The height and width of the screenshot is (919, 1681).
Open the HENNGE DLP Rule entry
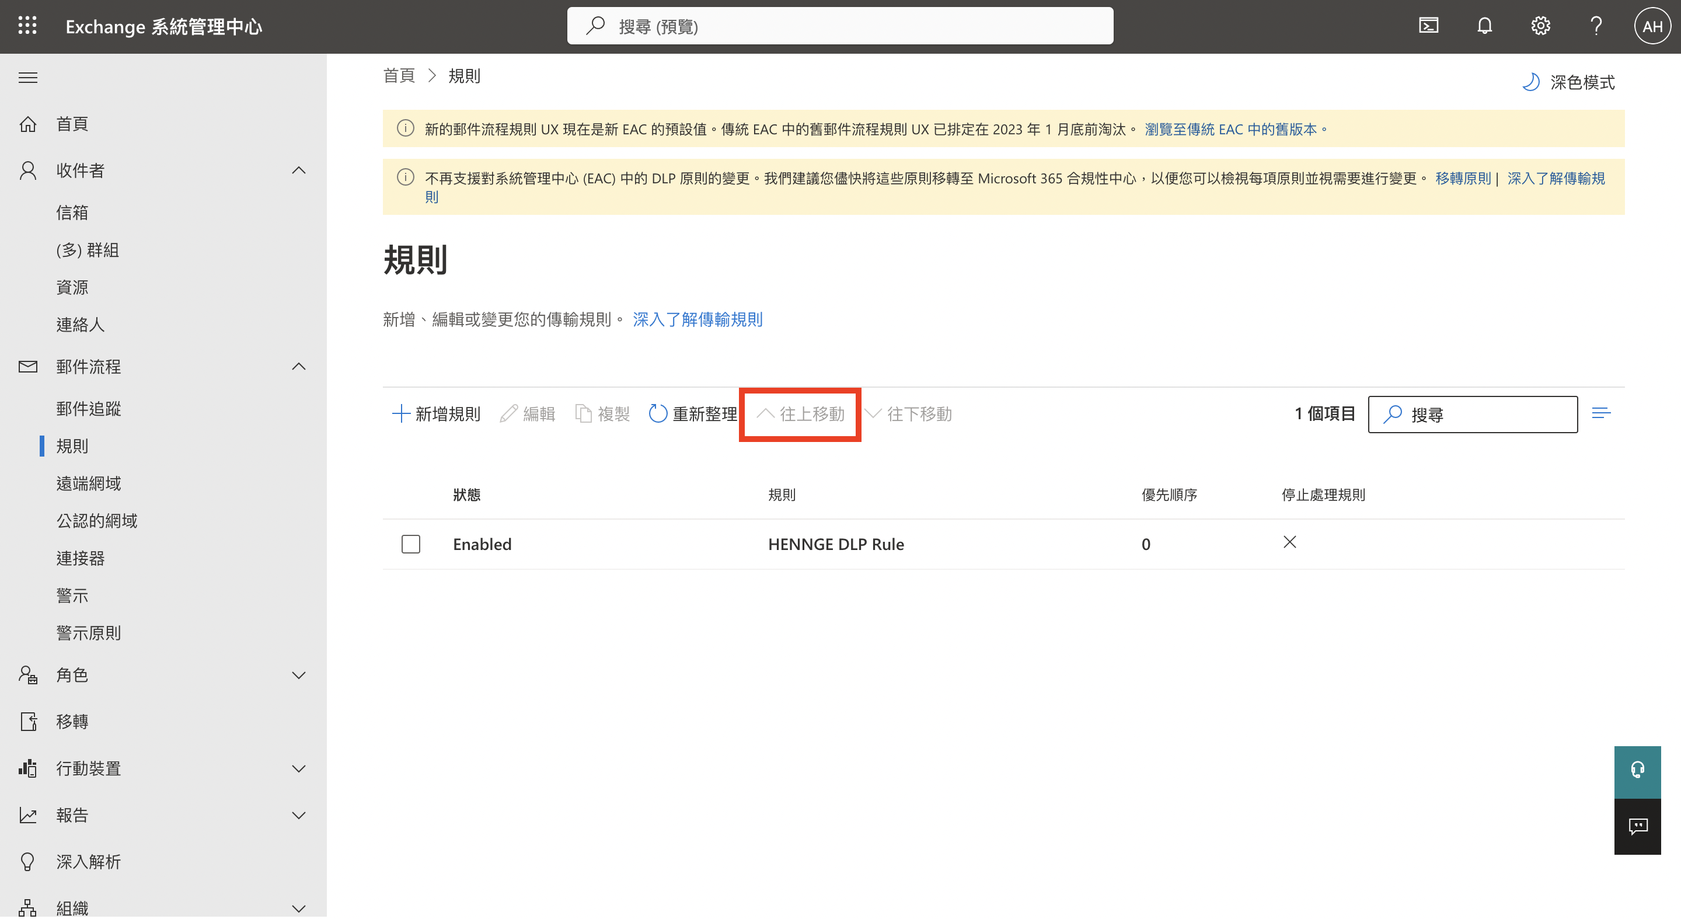(836, 544)
